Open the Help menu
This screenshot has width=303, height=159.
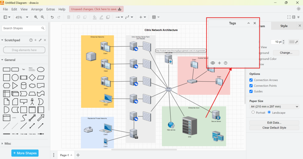pyautogui.click(x=62, y=9)
